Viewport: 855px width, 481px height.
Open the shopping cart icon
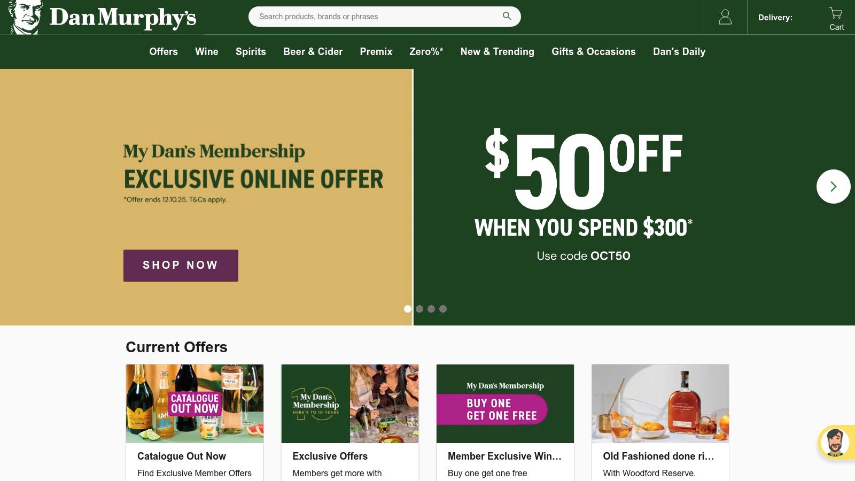coord(836,19)
